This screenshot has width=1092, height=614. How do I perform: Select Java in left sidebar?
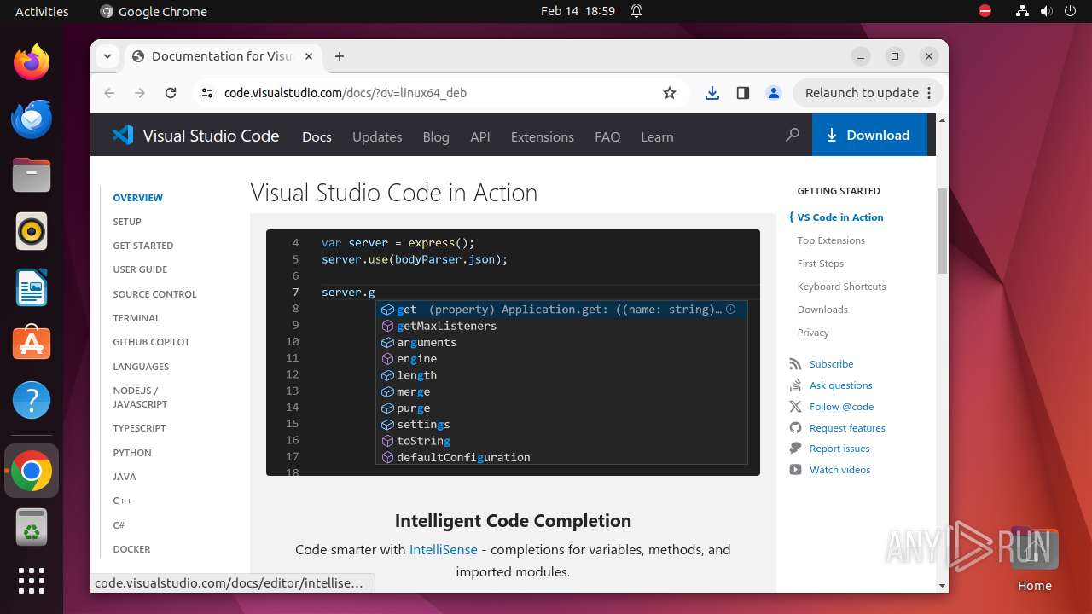point(125,477)
